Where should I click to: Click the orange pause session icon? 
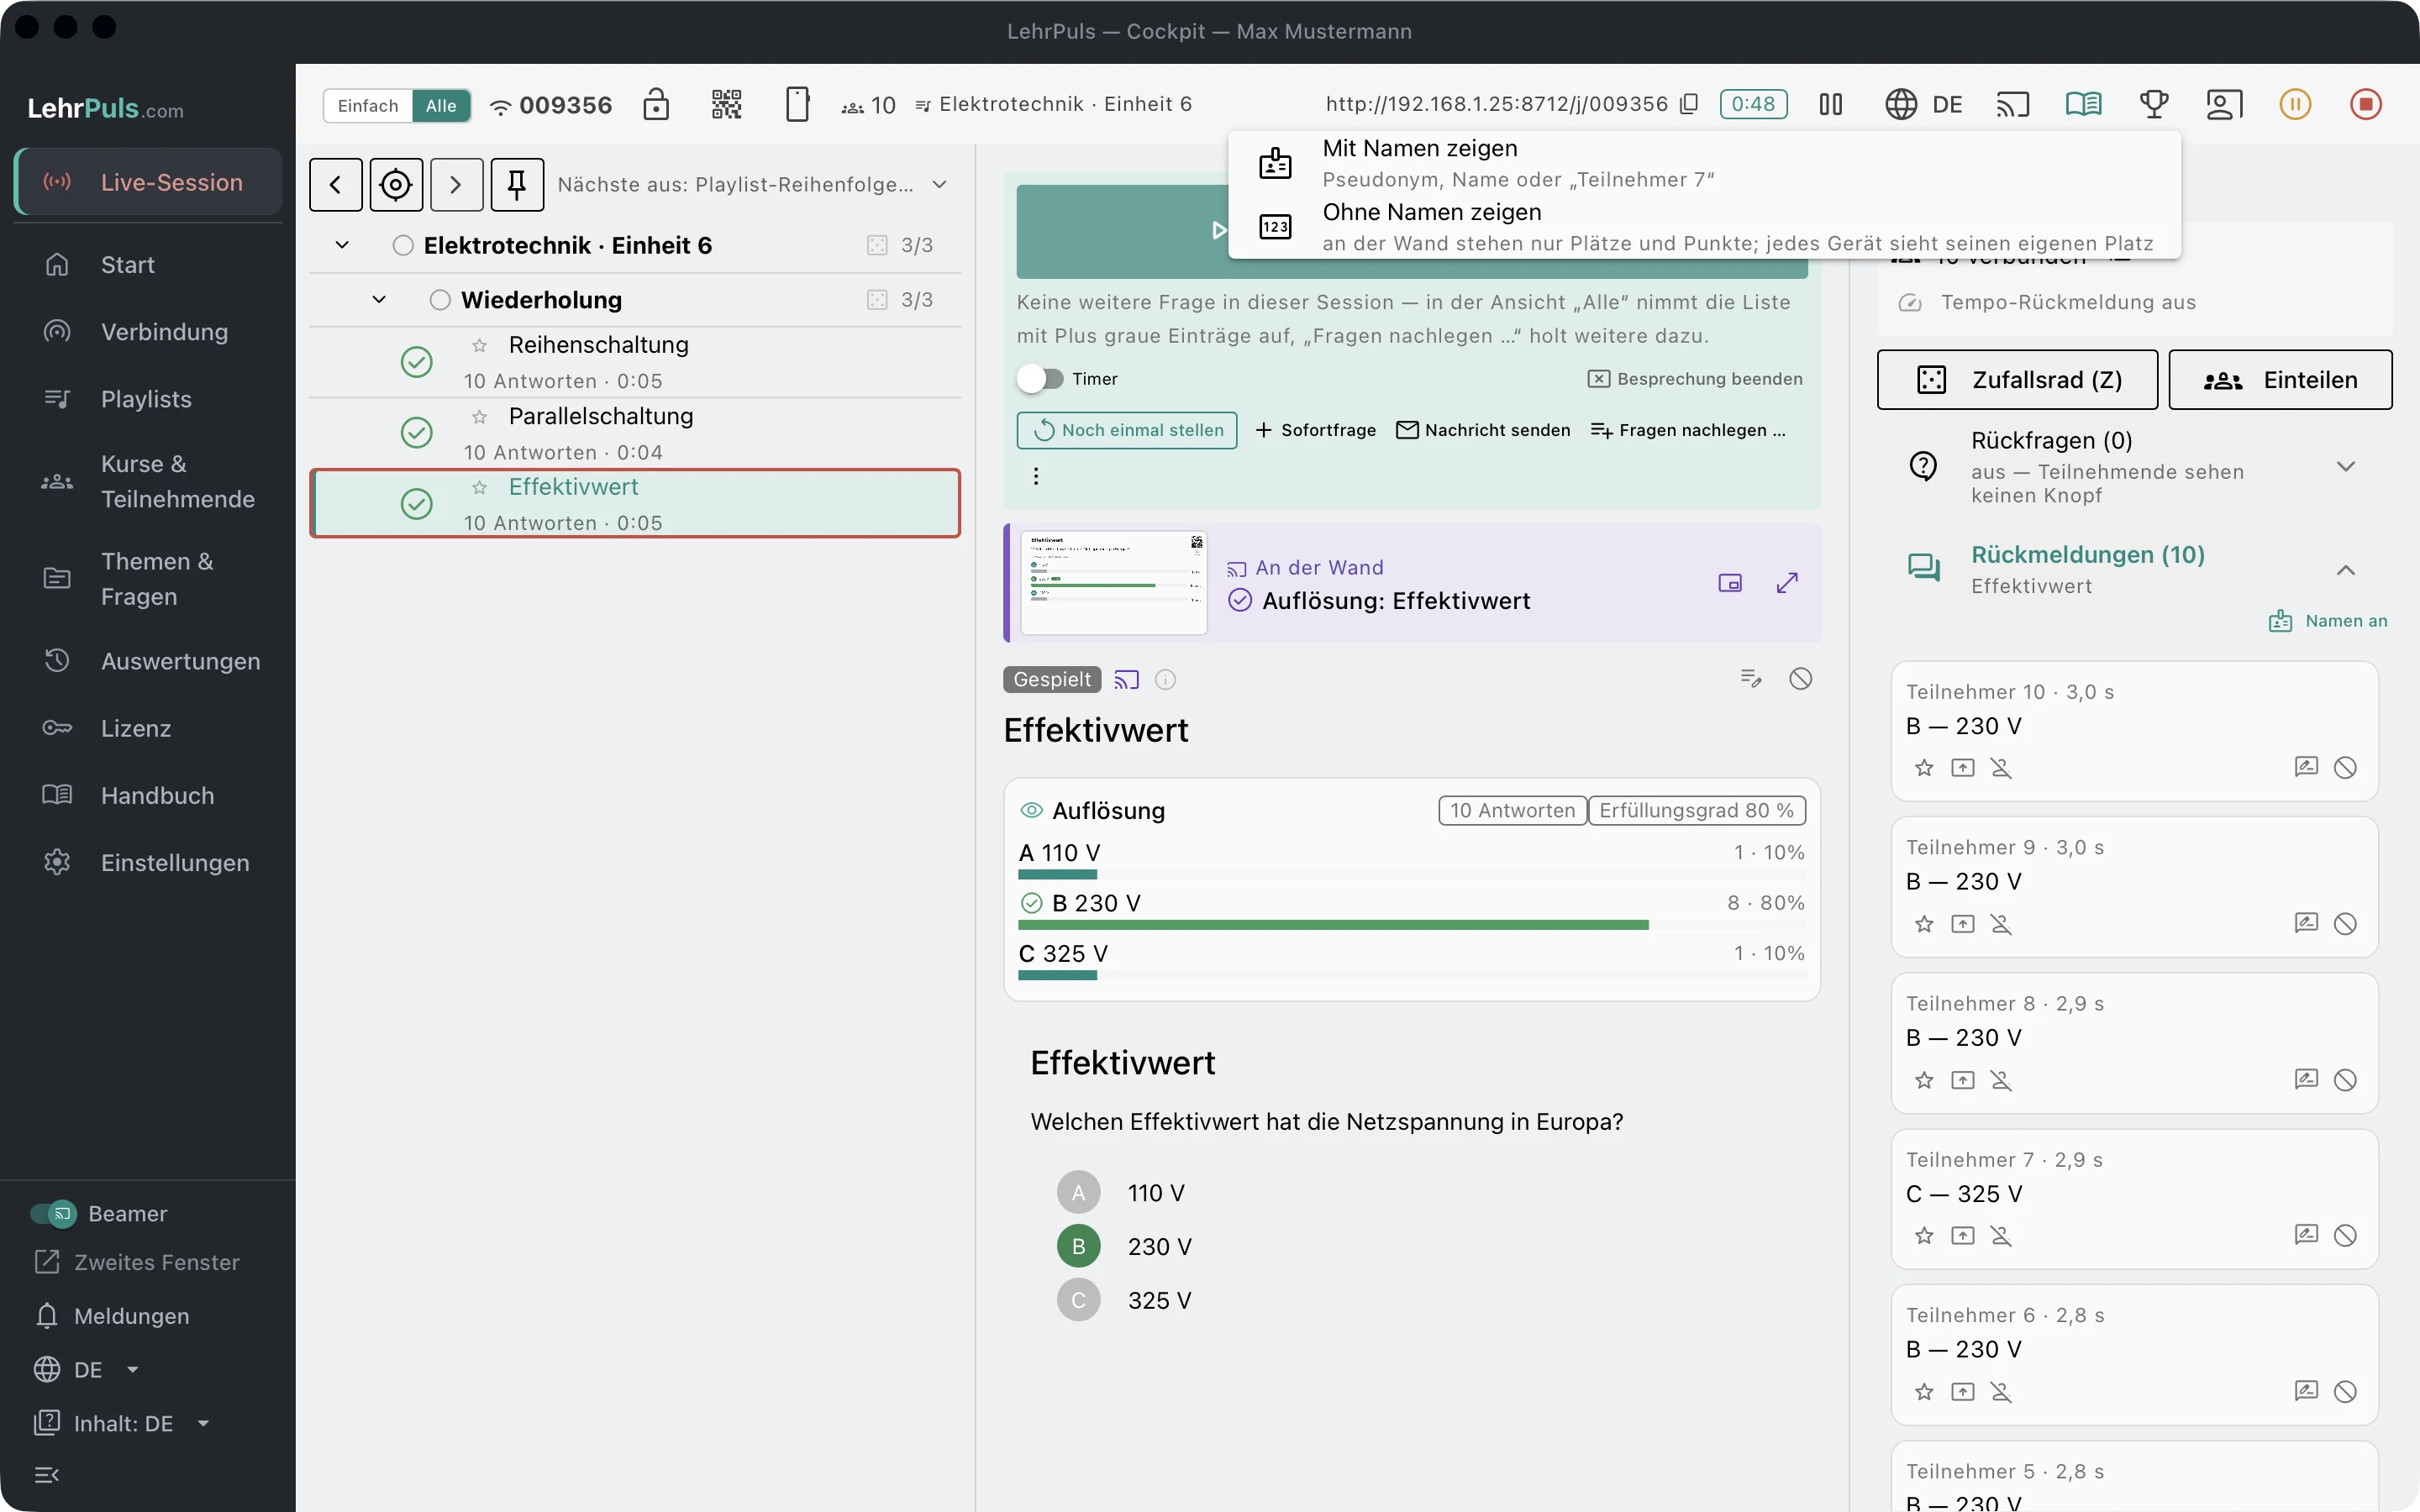coord(2295,104)
